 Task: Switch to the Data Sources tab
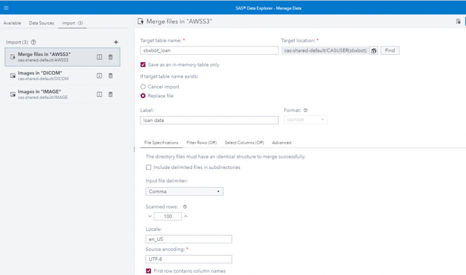[42, 23]
